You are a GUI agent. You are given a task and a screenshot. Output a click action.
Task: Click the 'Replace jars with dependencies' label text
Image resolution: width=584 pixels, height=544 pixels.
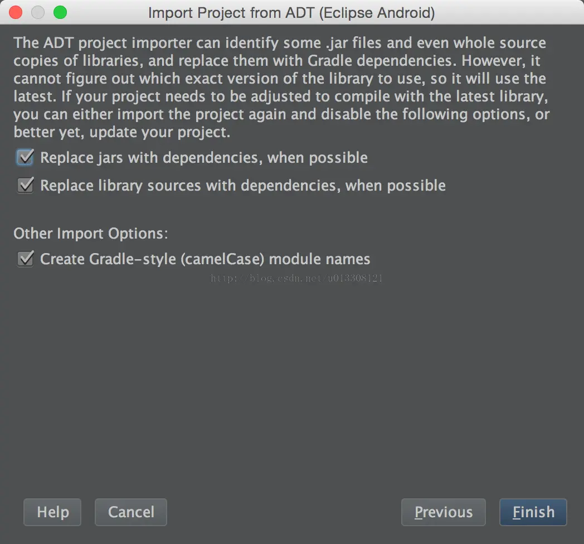(204, 158)
